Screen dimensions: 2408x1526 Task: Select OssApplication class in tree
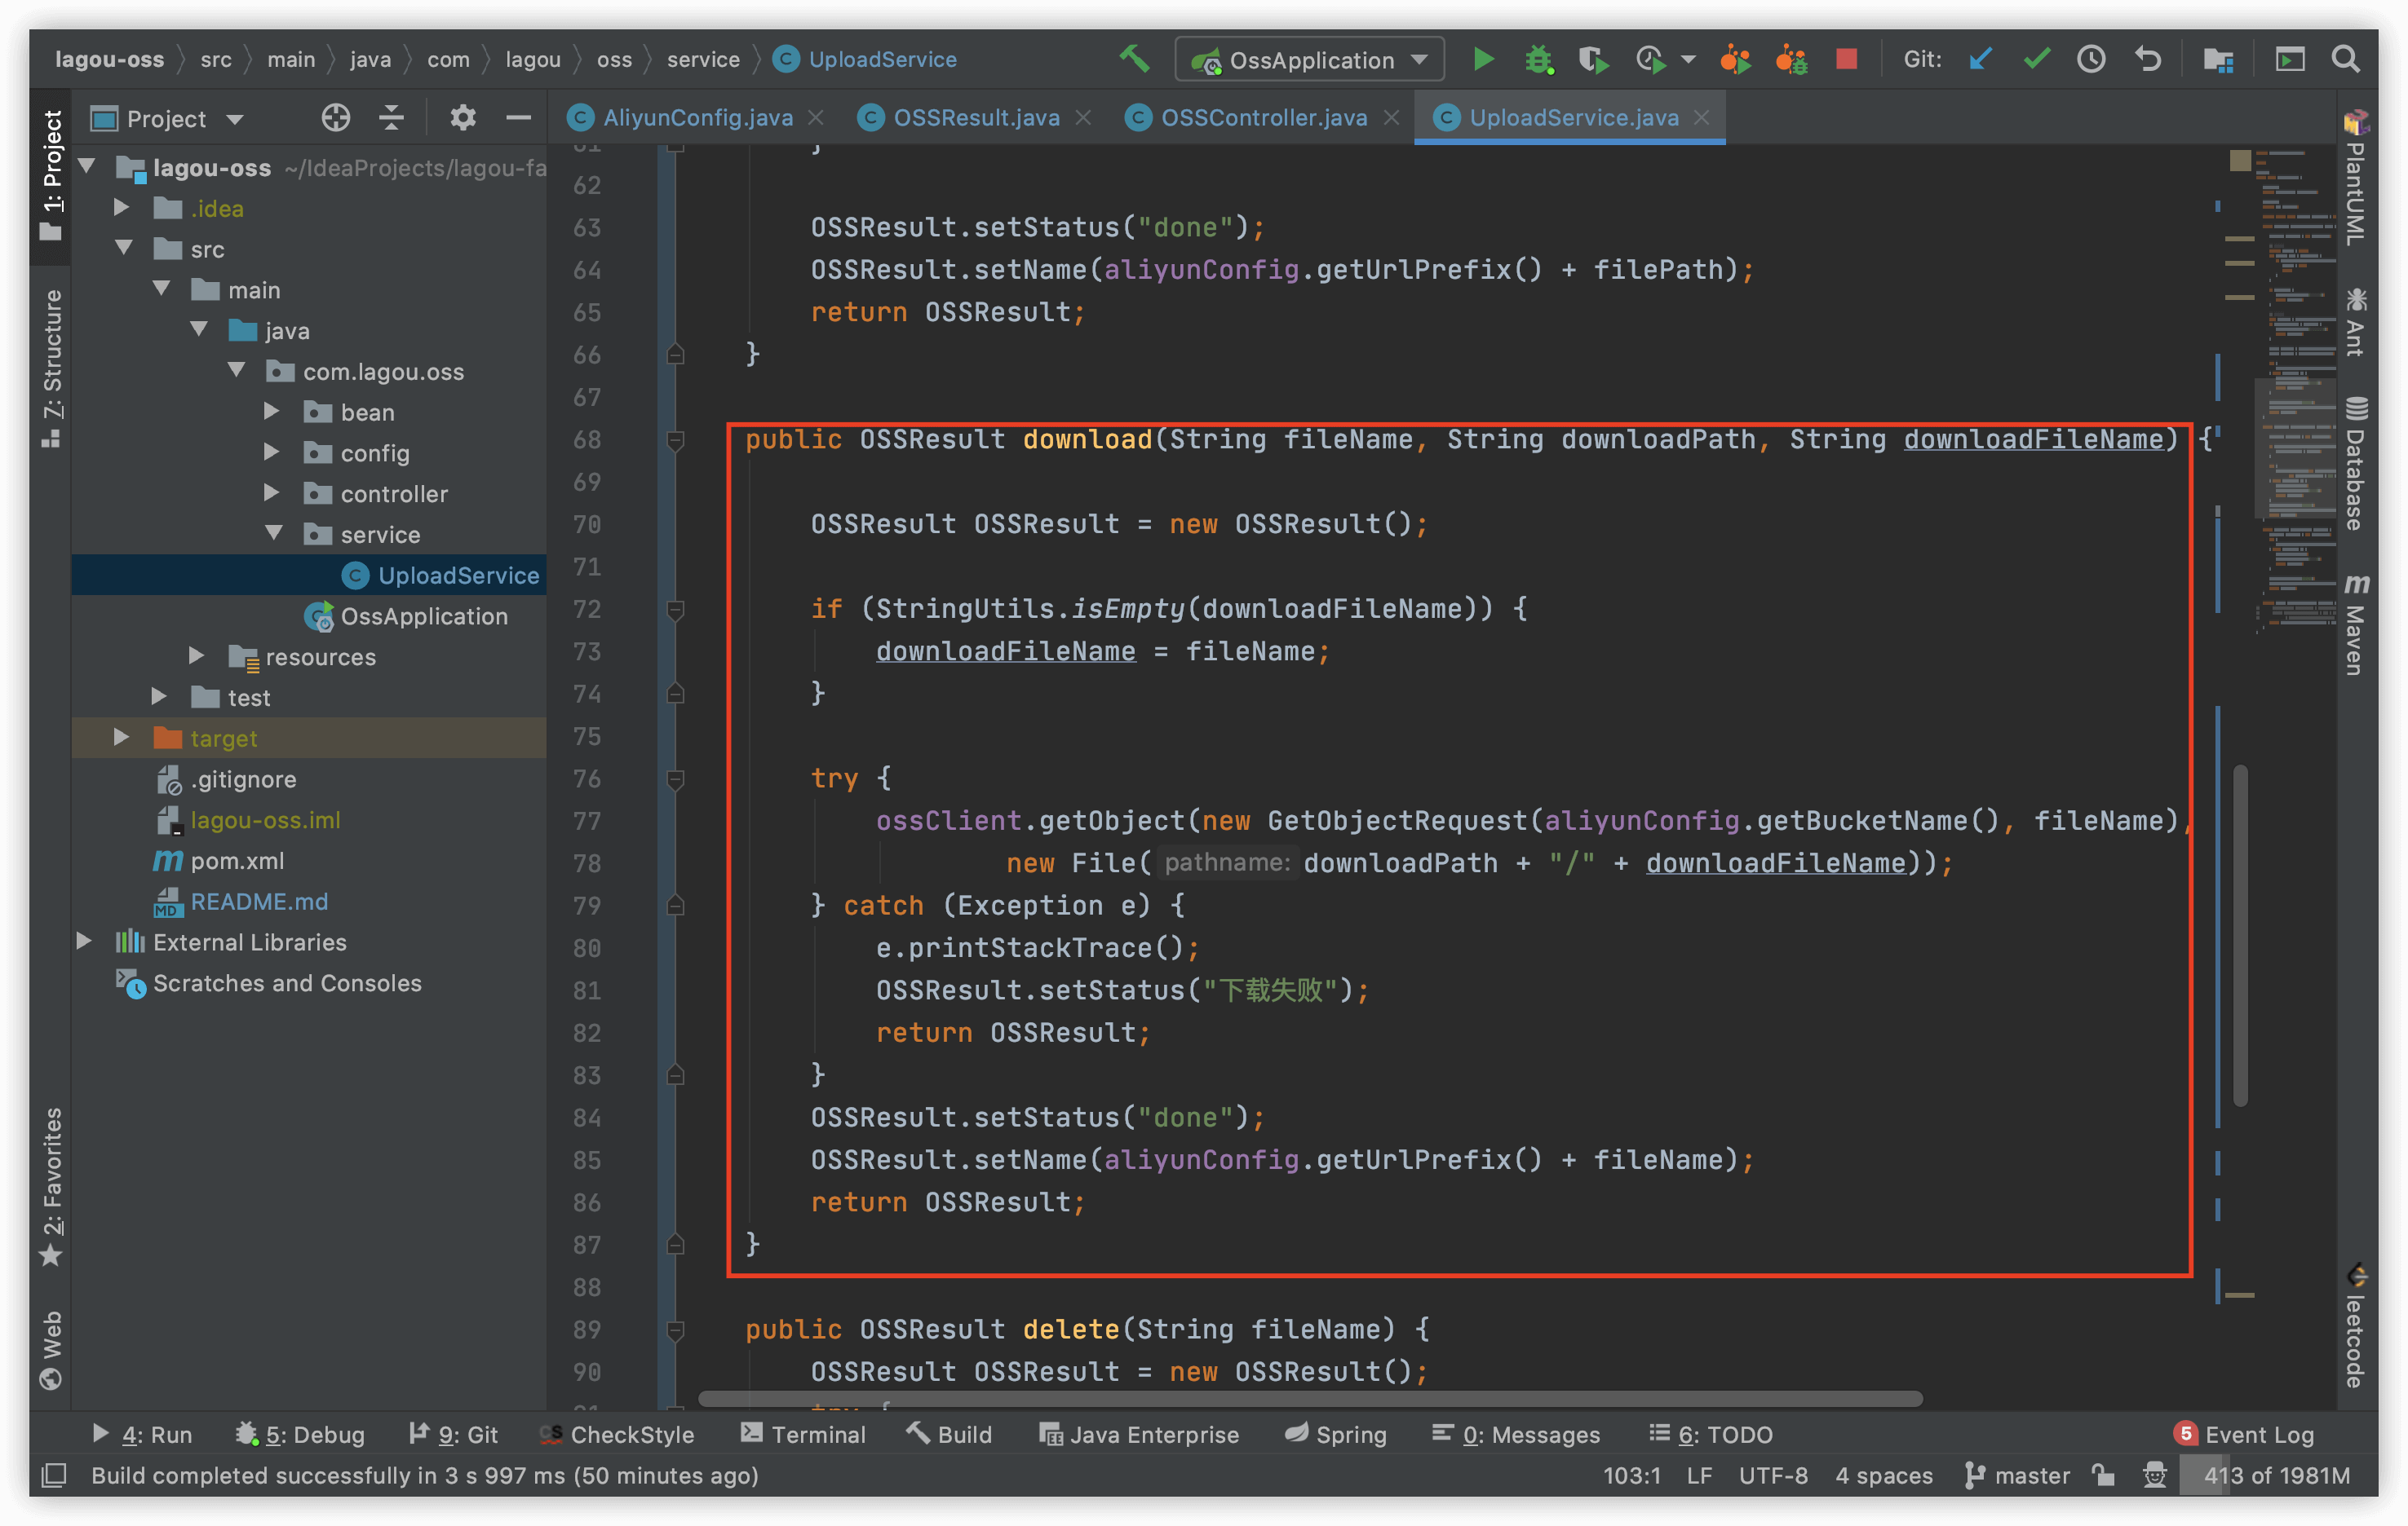coord(423,615)
